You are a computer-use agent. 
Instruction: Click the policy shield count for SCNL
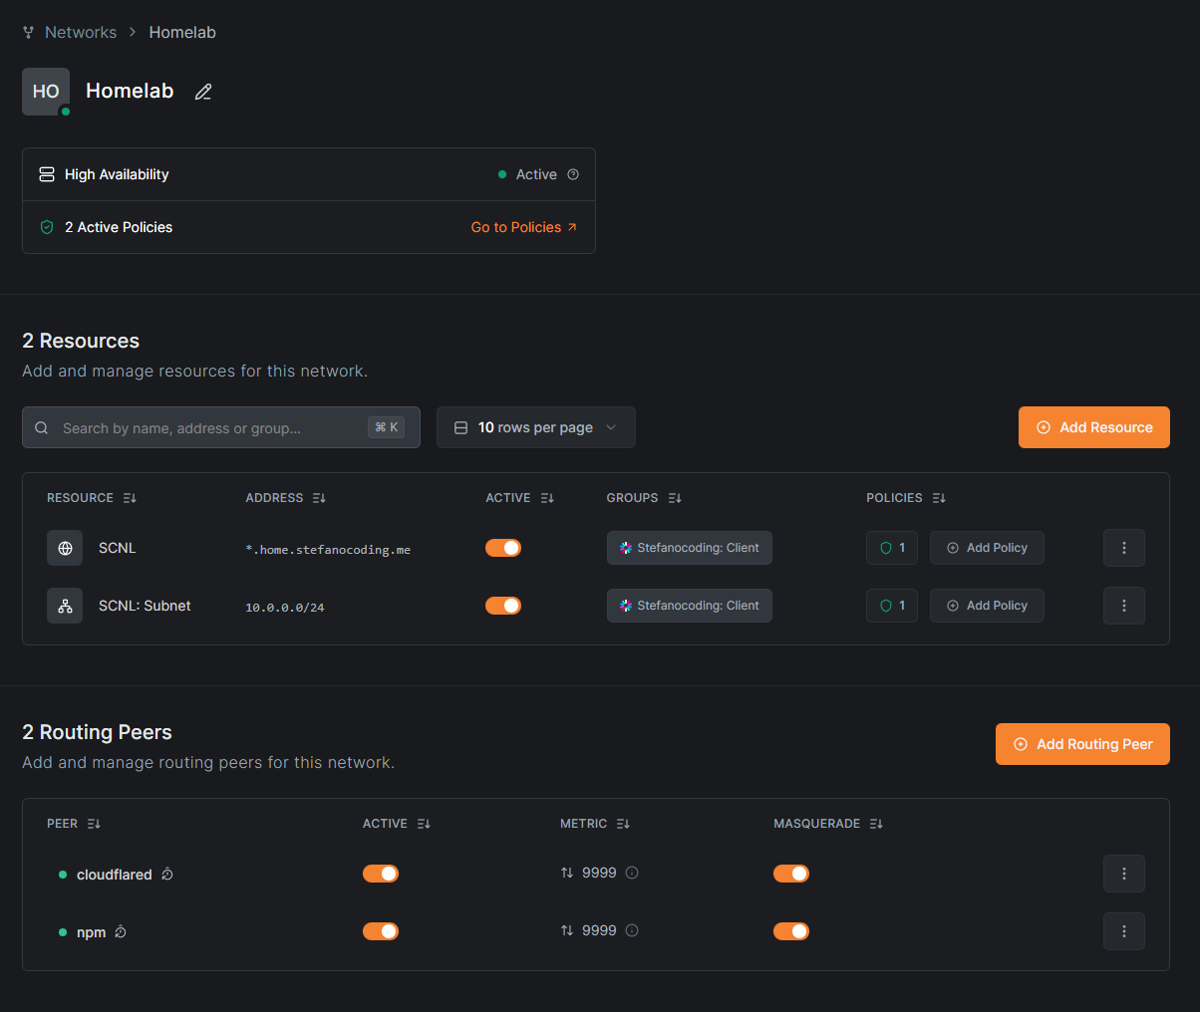click(x=892, y=548)
